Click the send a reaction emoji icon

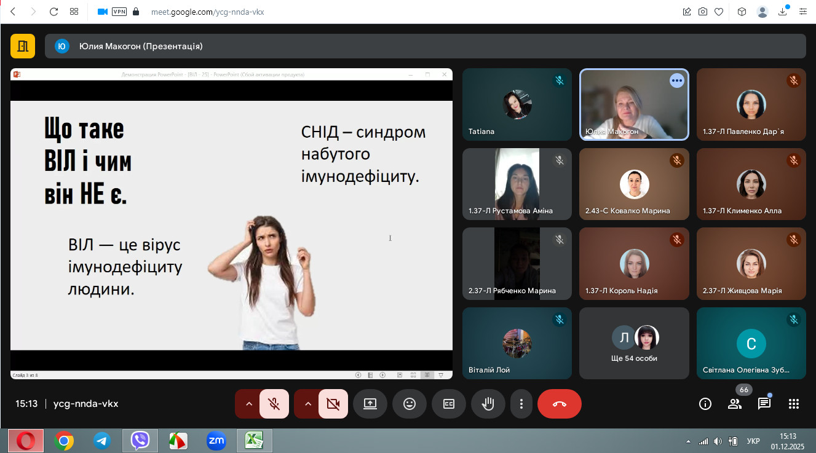pos(410,404)
